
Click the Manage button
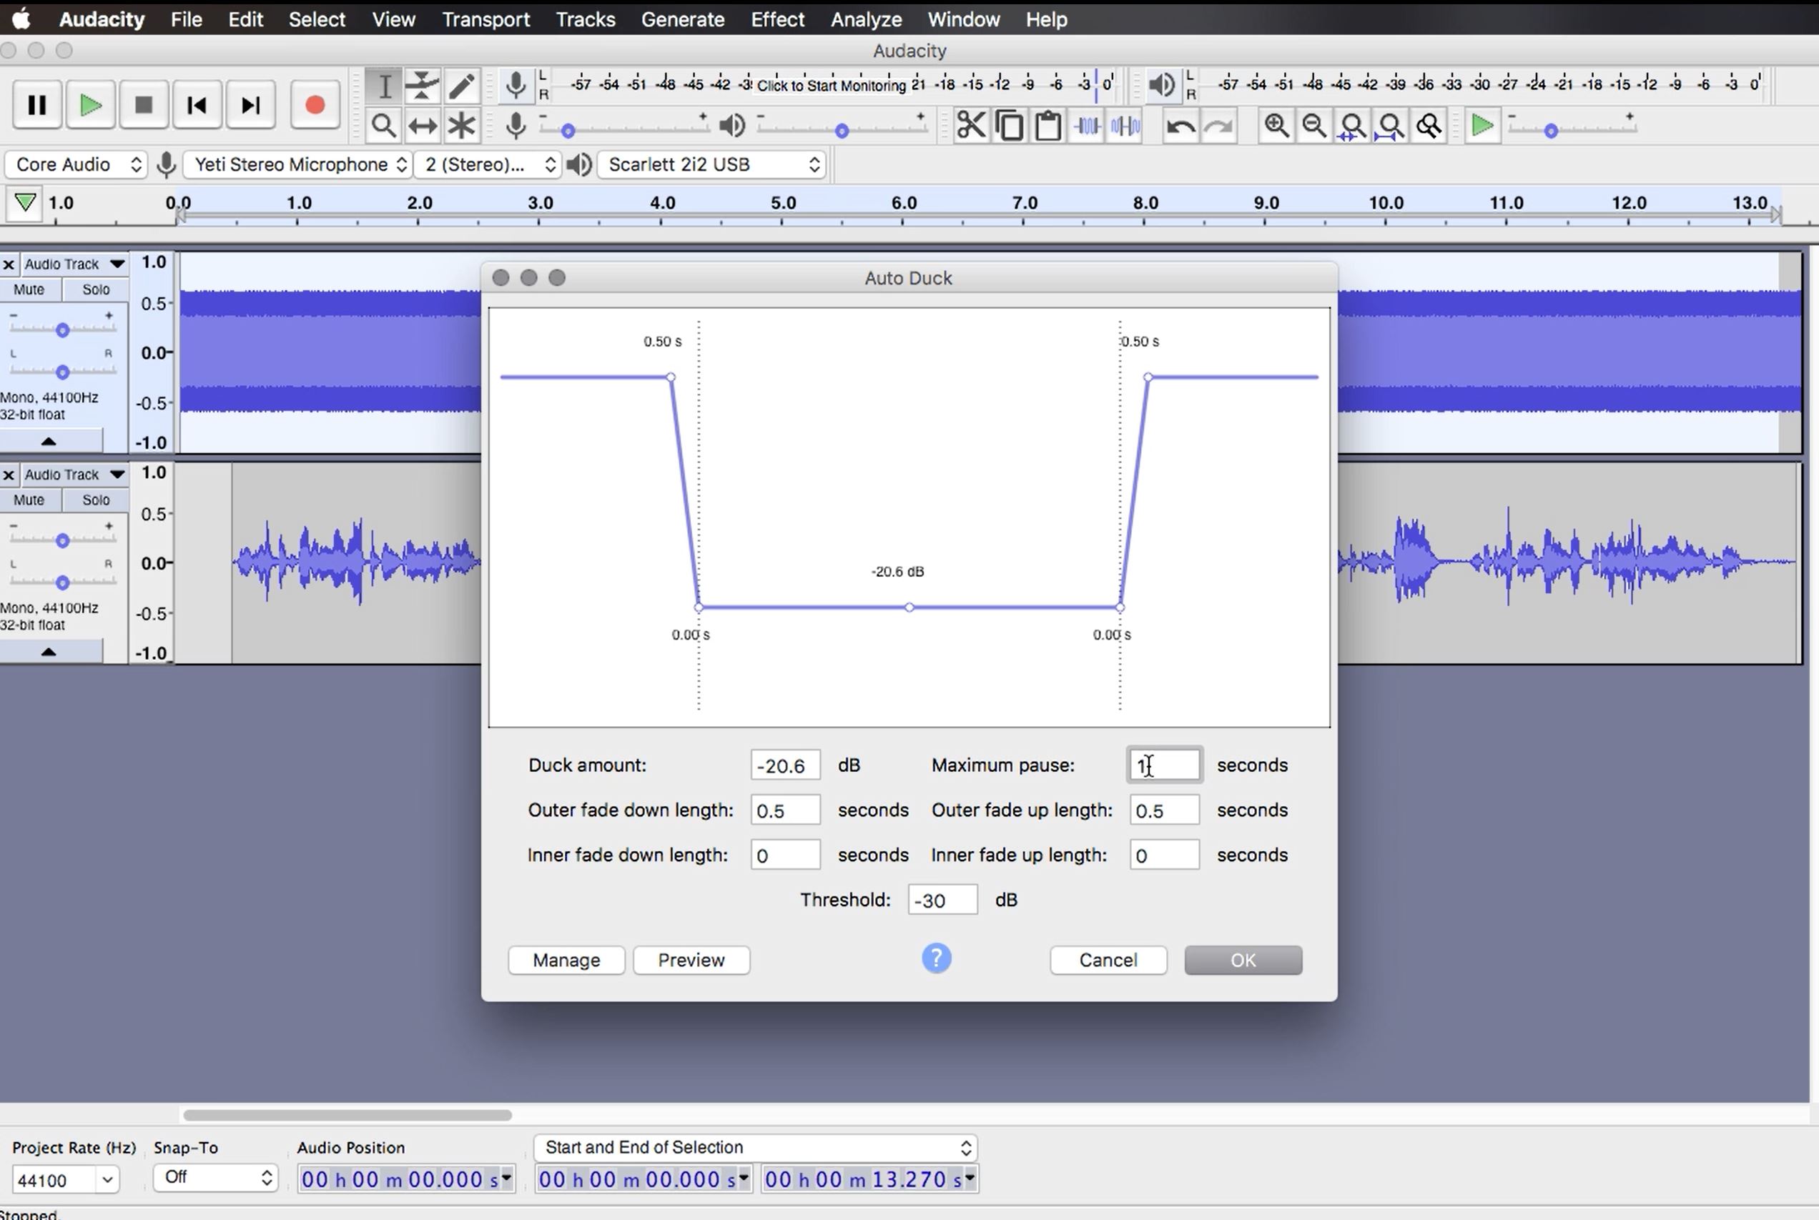[x=566, y=960]
